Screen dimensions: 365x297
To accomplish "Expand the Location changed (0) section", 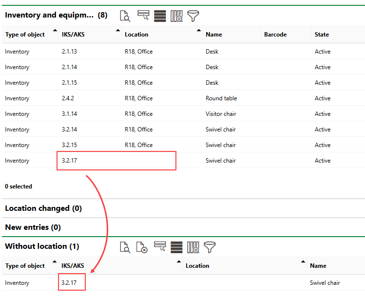I will [x=43, y=208].
